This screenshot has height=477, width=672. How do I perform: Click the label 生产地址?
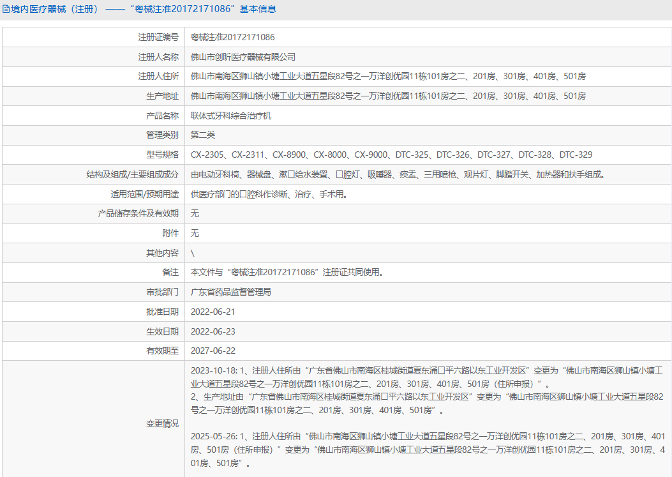[163, 96]
